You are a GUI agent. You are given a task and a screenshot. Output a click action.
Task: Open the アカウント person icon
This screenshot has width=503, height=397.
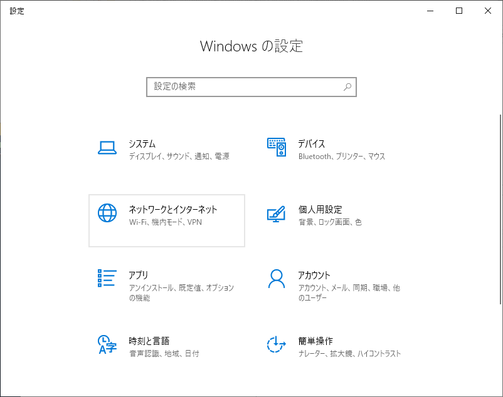tap(276, 279)
